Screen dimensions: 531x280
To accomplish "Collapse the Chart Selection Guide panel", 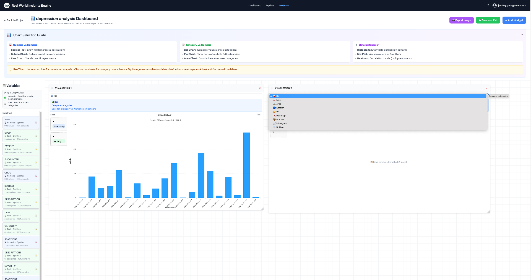I will [522, 34].
